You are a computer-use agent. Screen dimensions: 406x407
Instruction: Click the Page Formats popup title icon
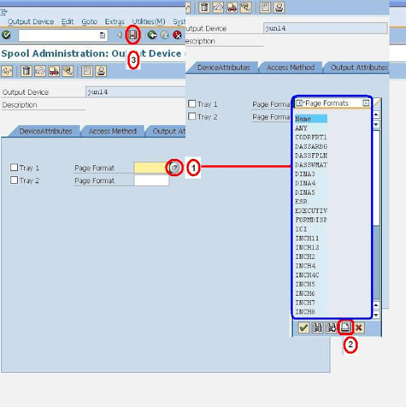coord(300,103)
